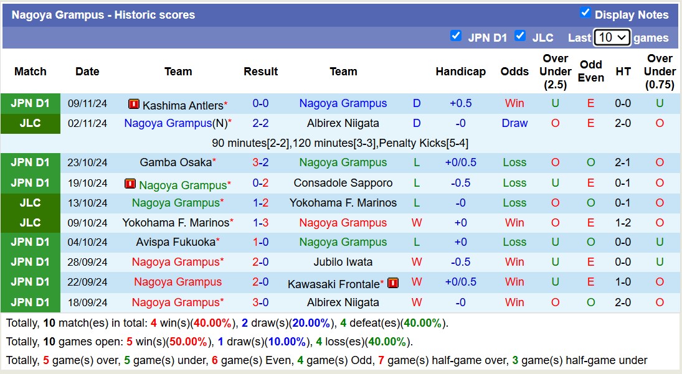Click red card icon beside Kashima Antlers
Viewport: 682px width, 374px height.
(x=134, y=105)
